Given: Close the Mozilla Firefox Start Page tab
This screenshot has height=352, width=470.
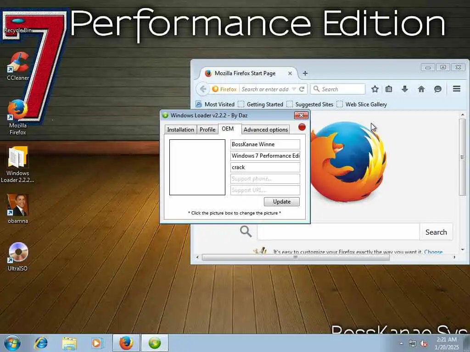Looking at the screenshot, I should (x=290, y=73).
